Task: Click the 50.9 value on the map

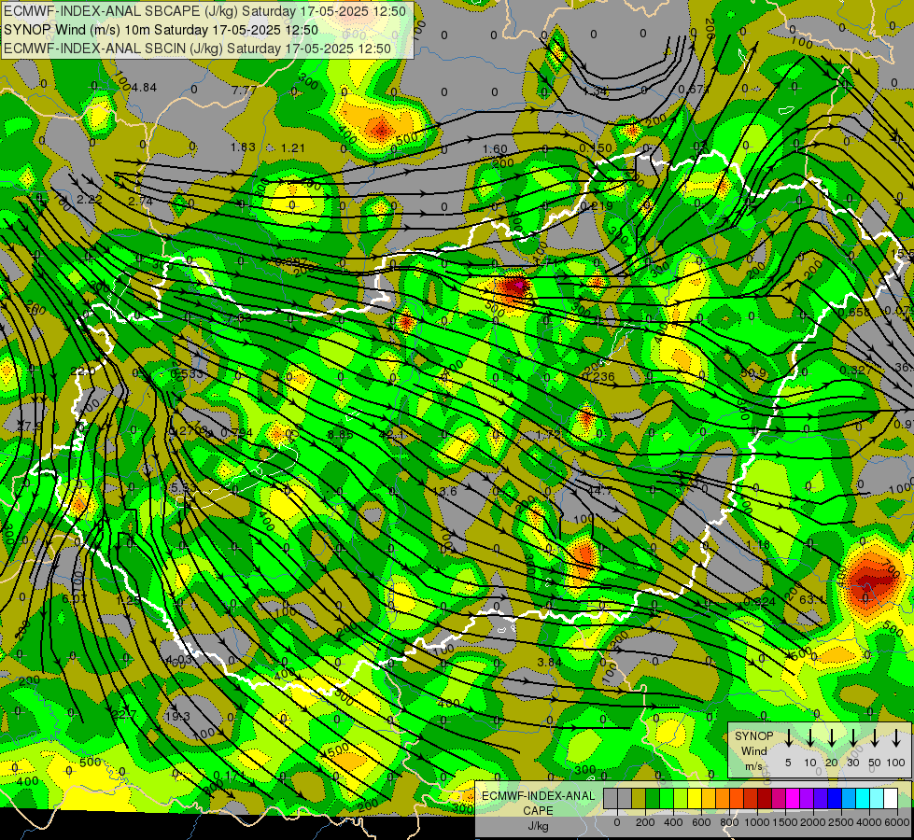Action: click(x=753, y=372)
